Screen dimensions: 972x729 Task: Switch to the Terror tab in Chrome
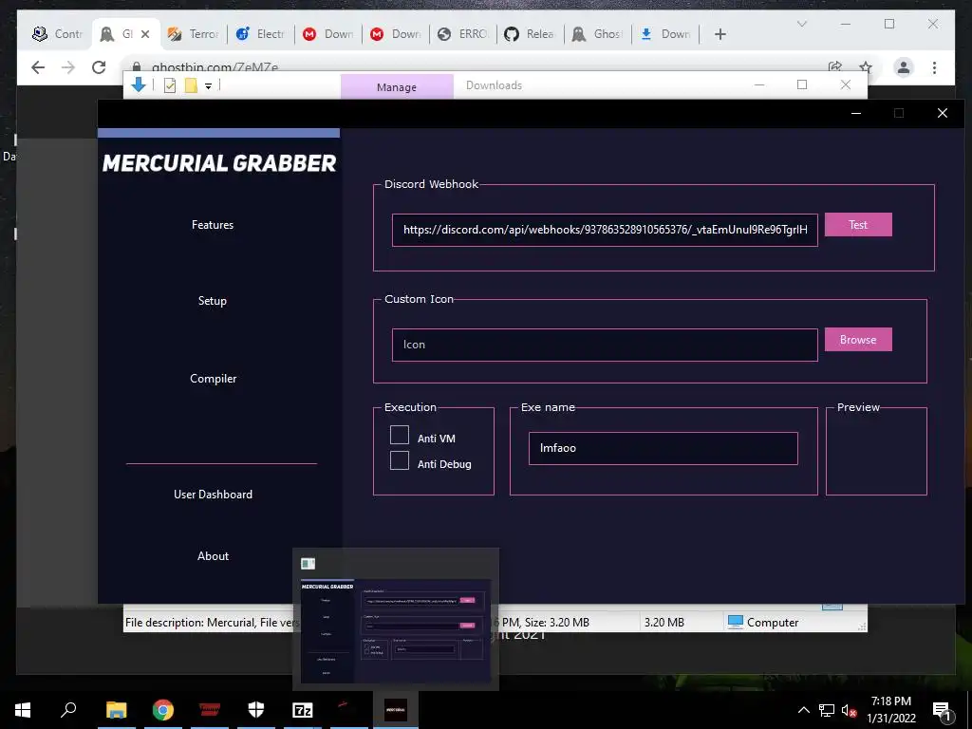coord(194,34)
